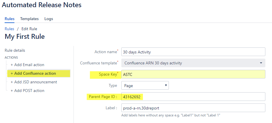Select the Rules tab
This screenshot has height=123, width=272.
pyautogui.click(x=10, y=19)
